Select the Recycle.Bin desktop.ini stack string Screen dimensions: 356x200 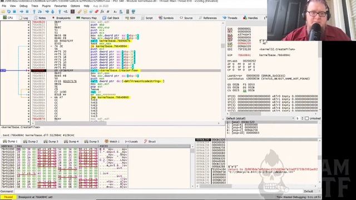pos(261,172)
